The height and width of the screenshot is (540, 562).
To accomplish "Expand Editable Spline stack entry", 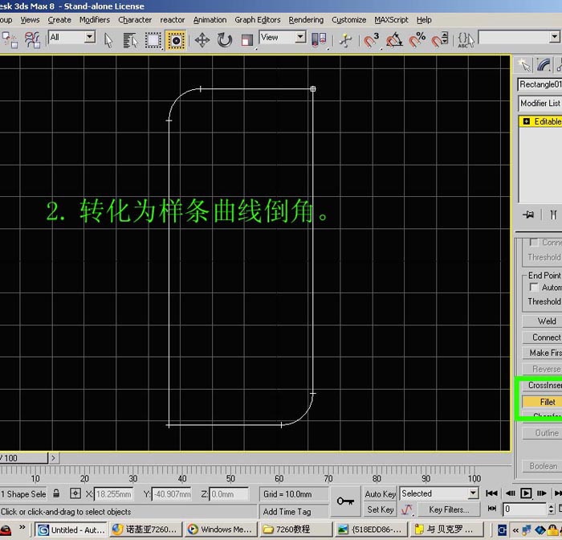I will (x=526, y=121).
